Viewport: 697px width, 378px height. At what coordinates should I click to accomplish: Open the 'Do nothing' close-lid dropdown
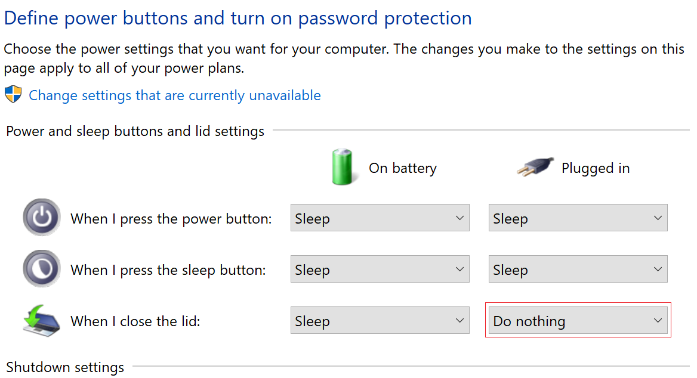point(578,321)
